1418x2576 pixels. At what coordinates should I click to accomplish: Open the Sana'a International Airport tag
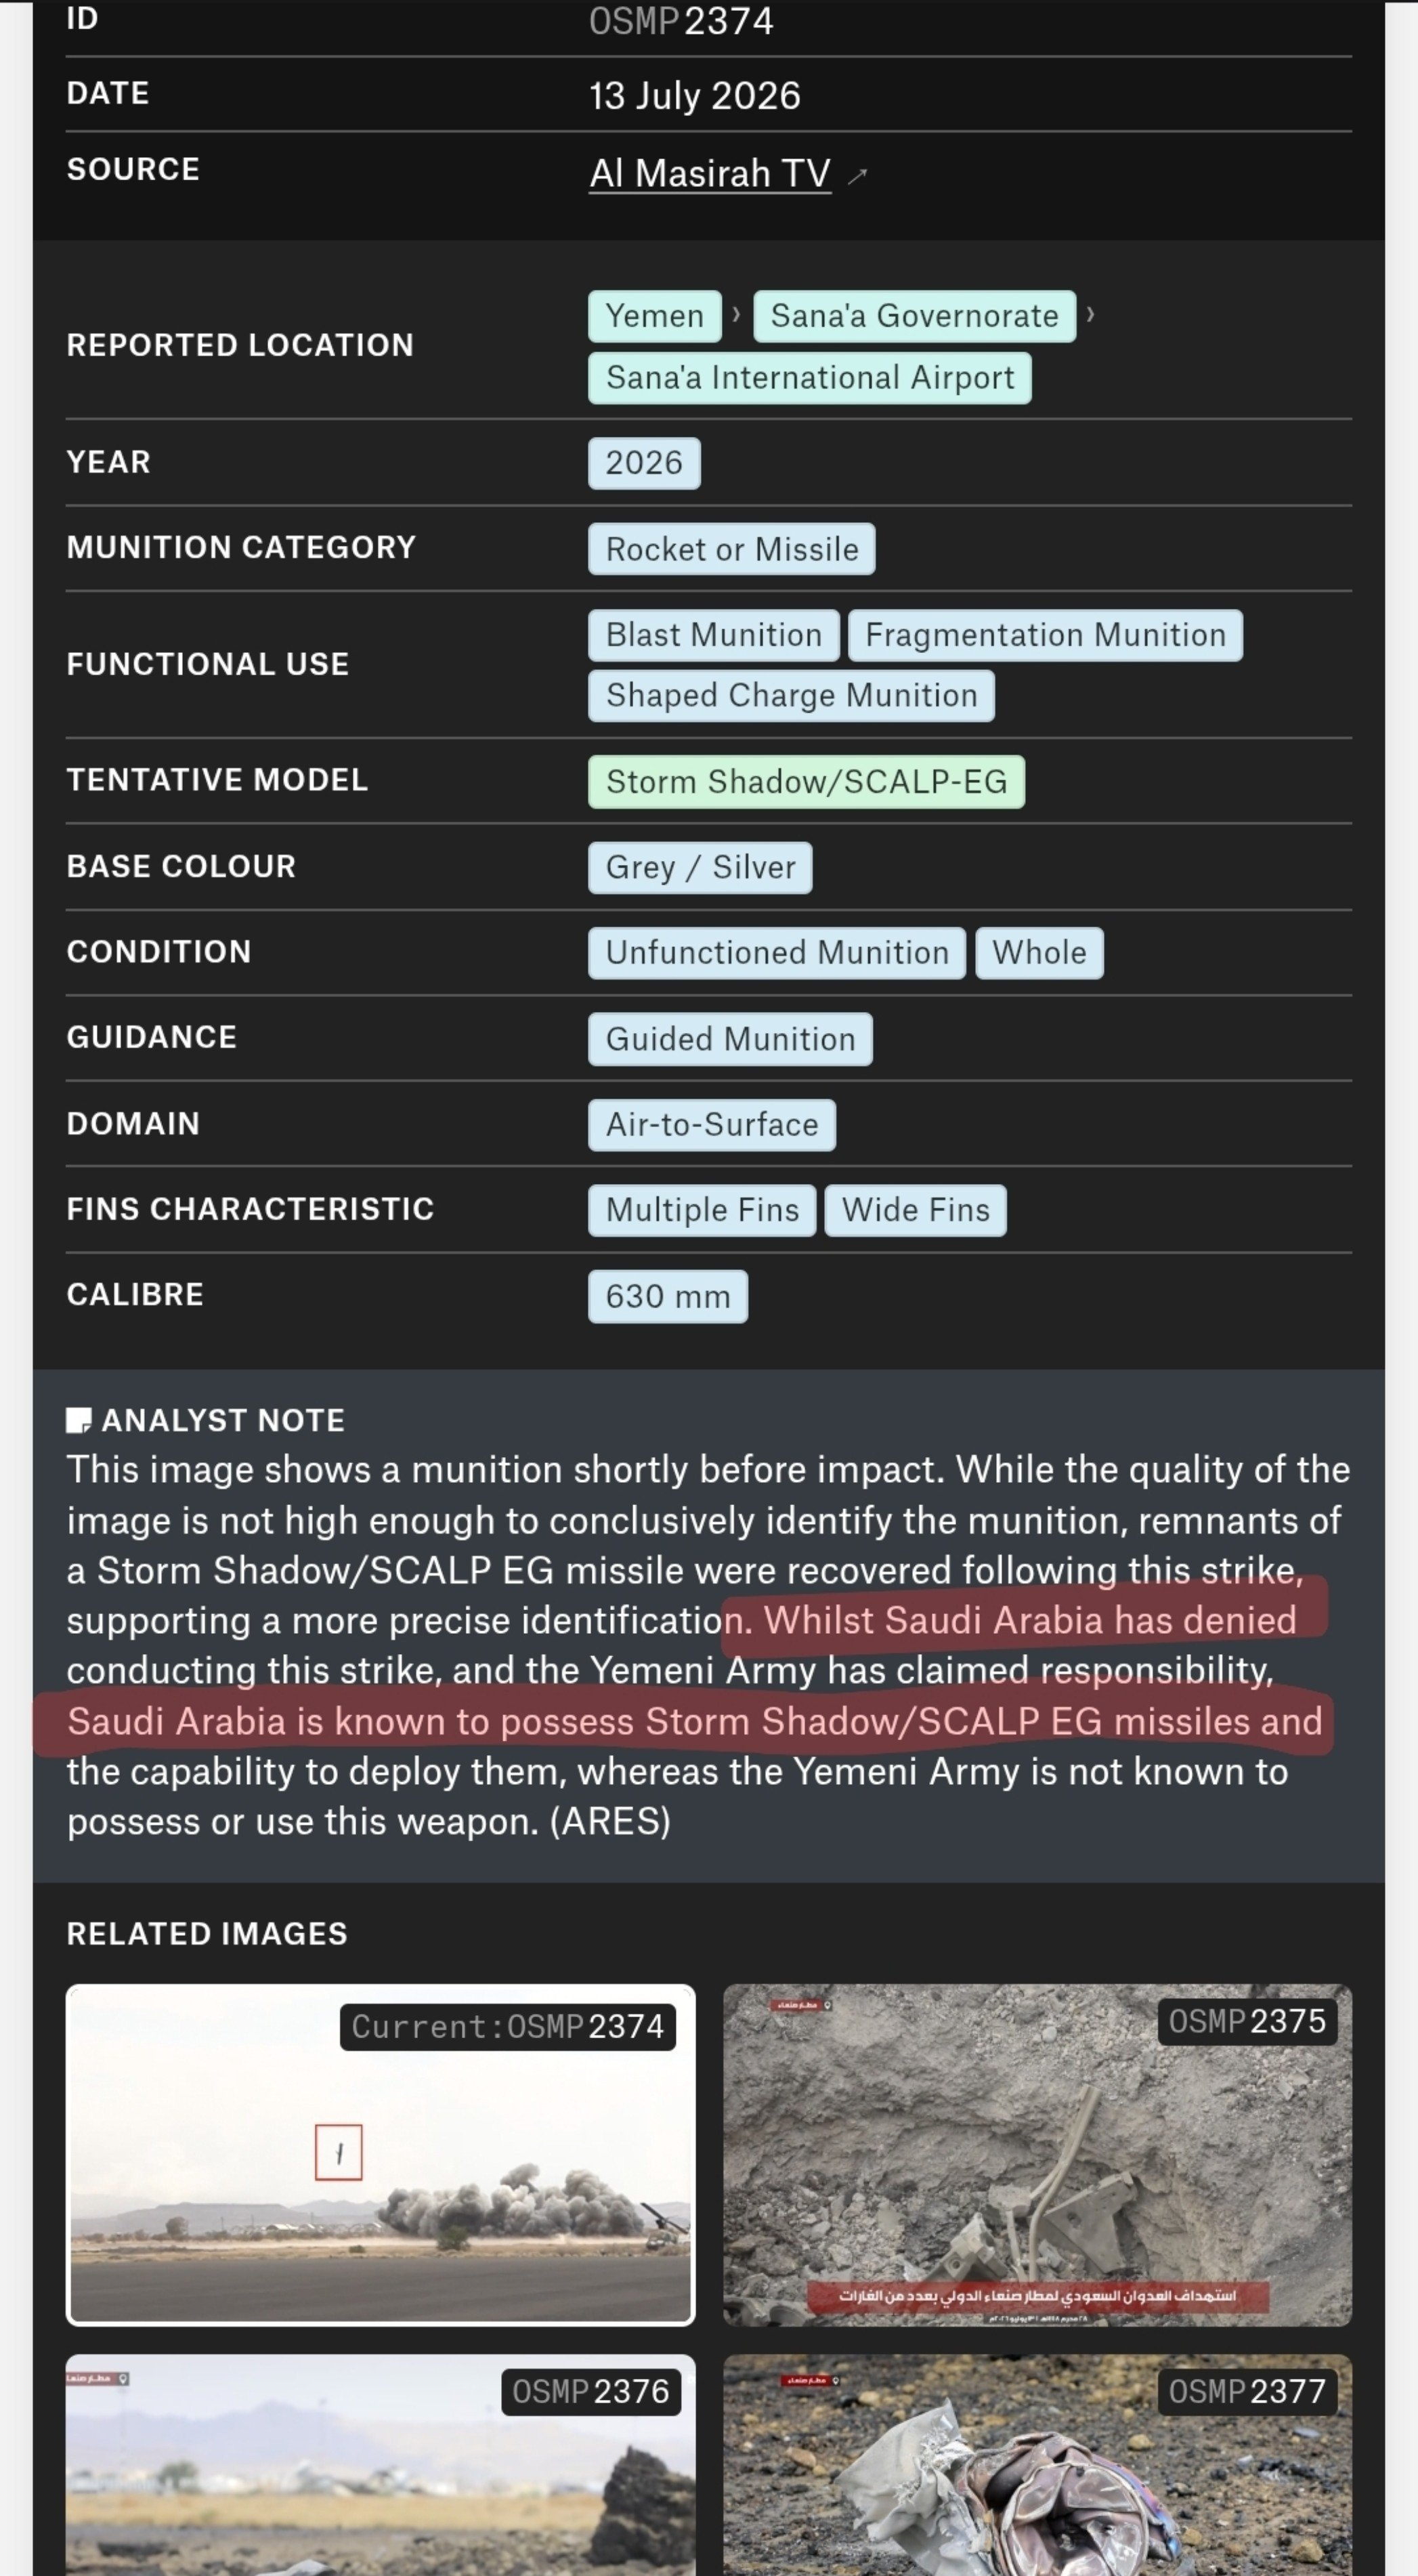810,378
